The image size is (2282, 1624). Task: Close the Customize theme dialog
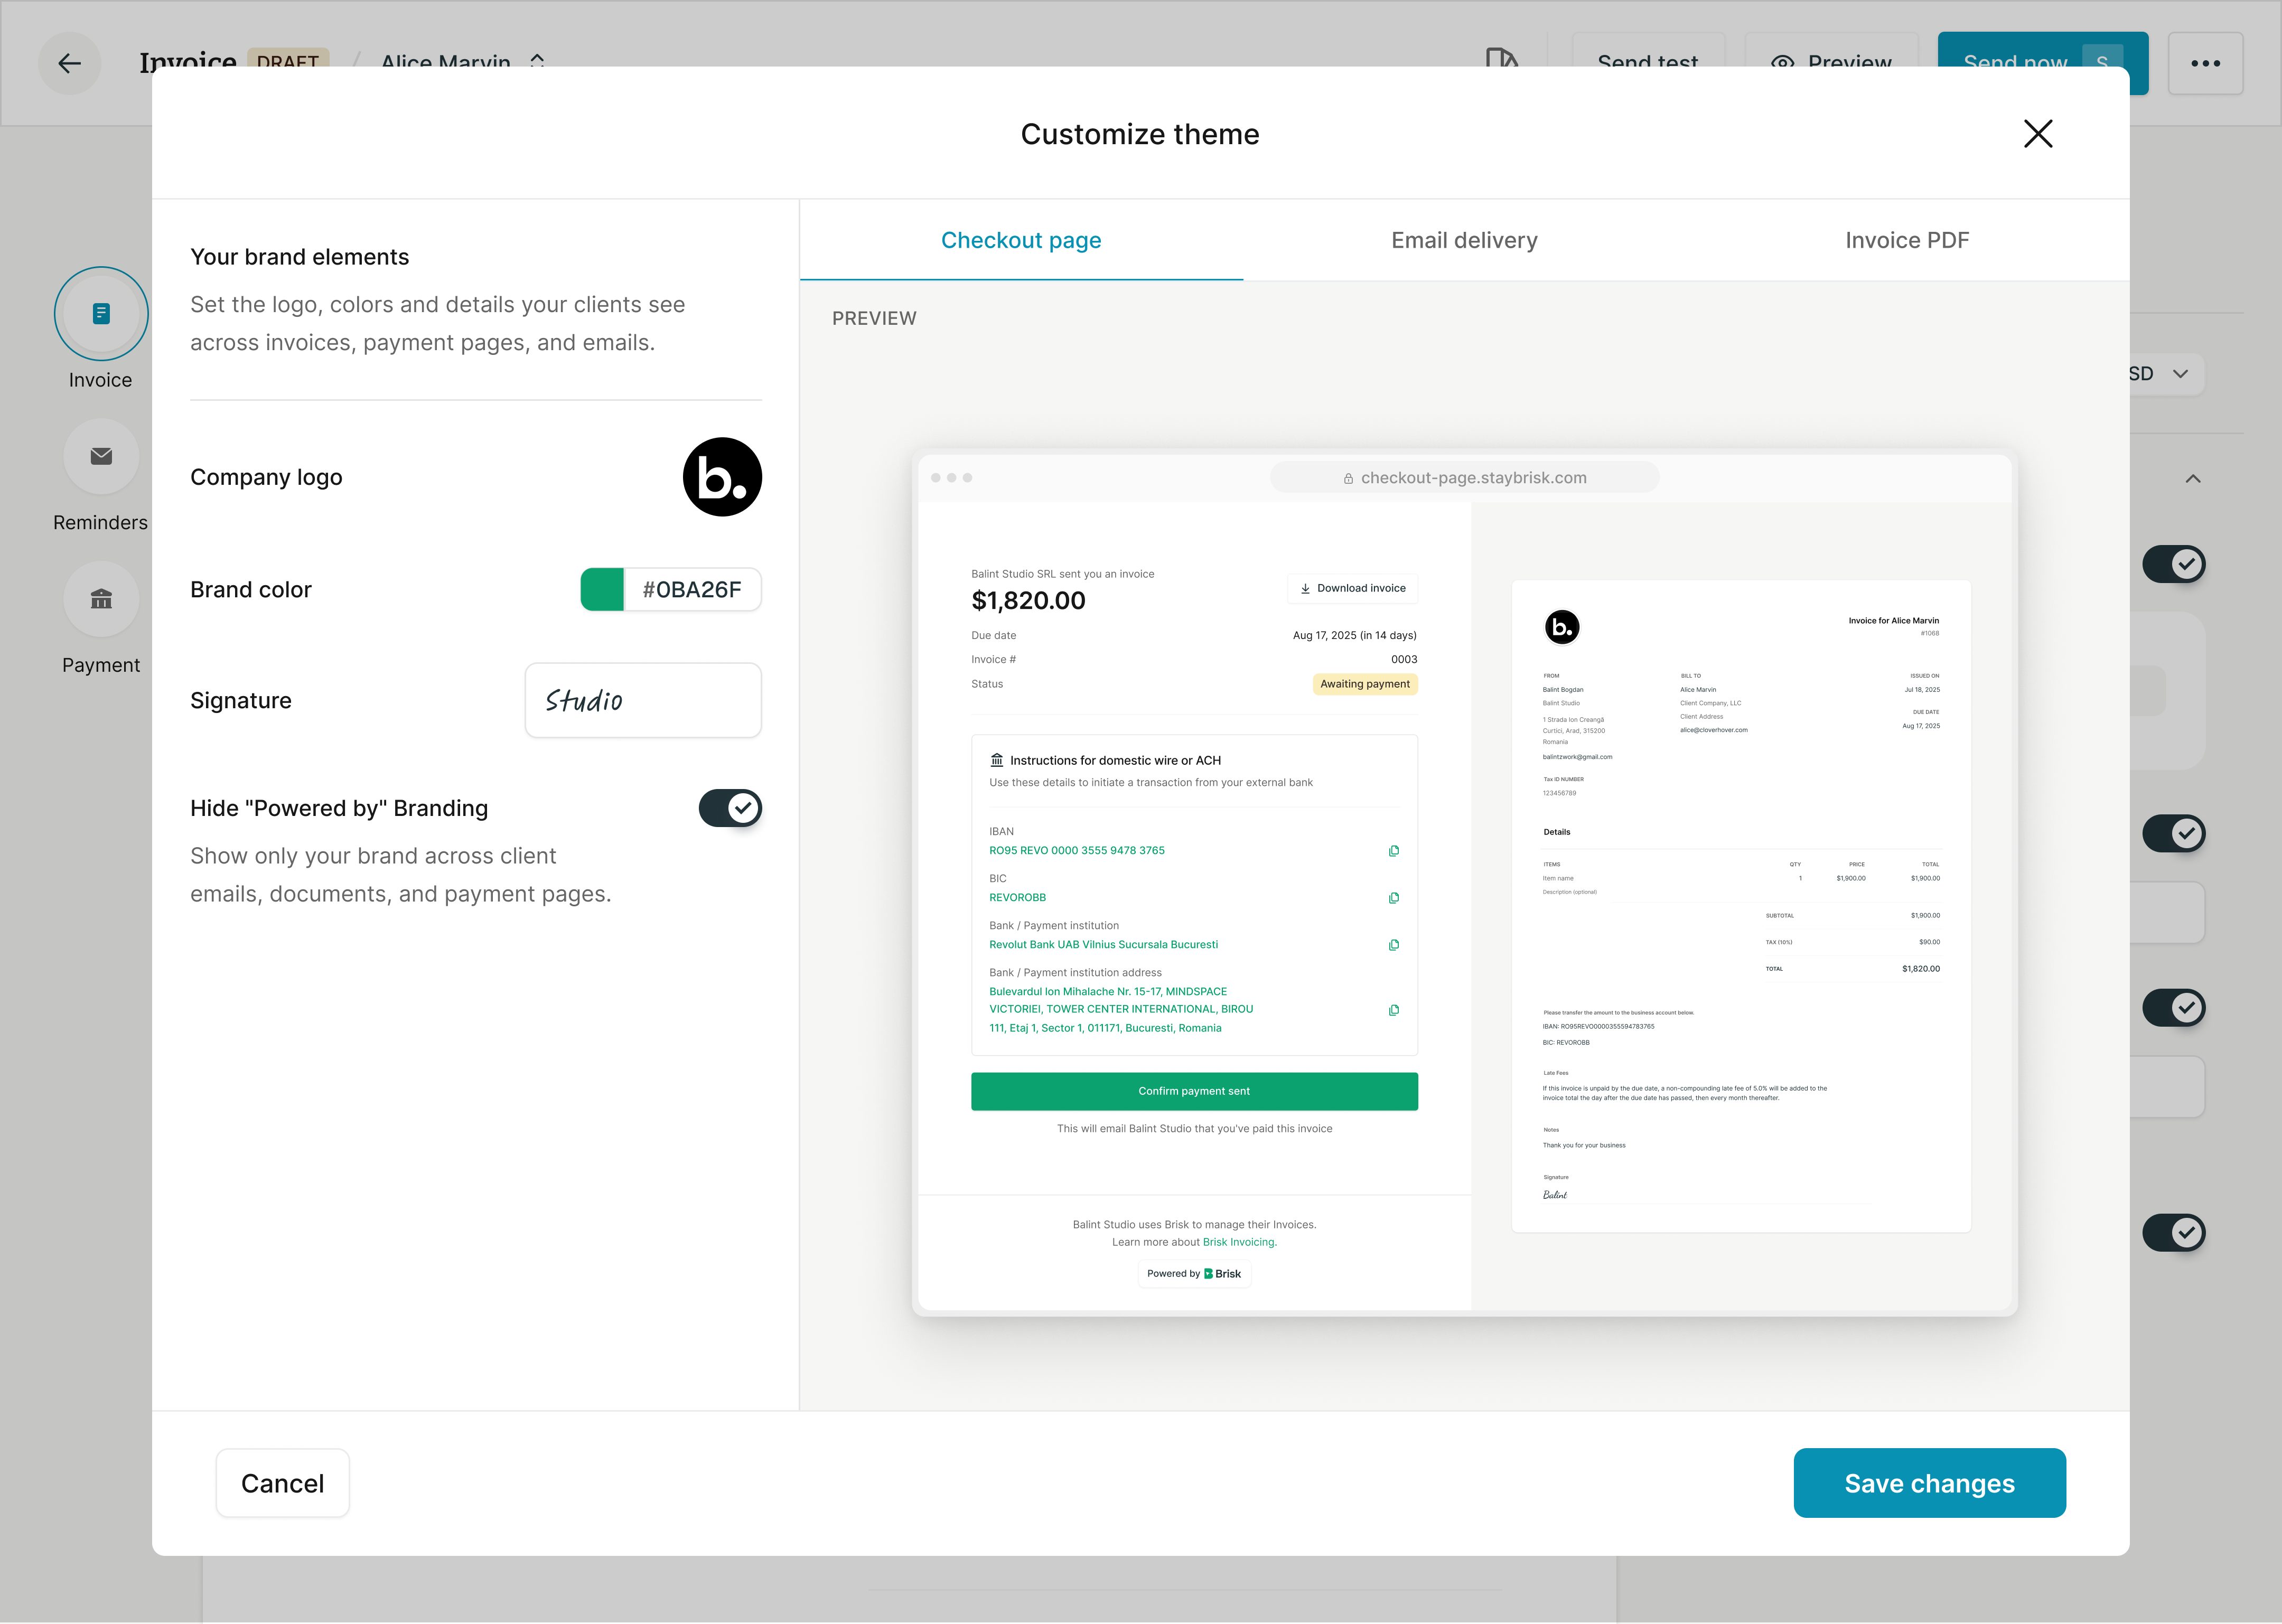tap(2038, 134)
